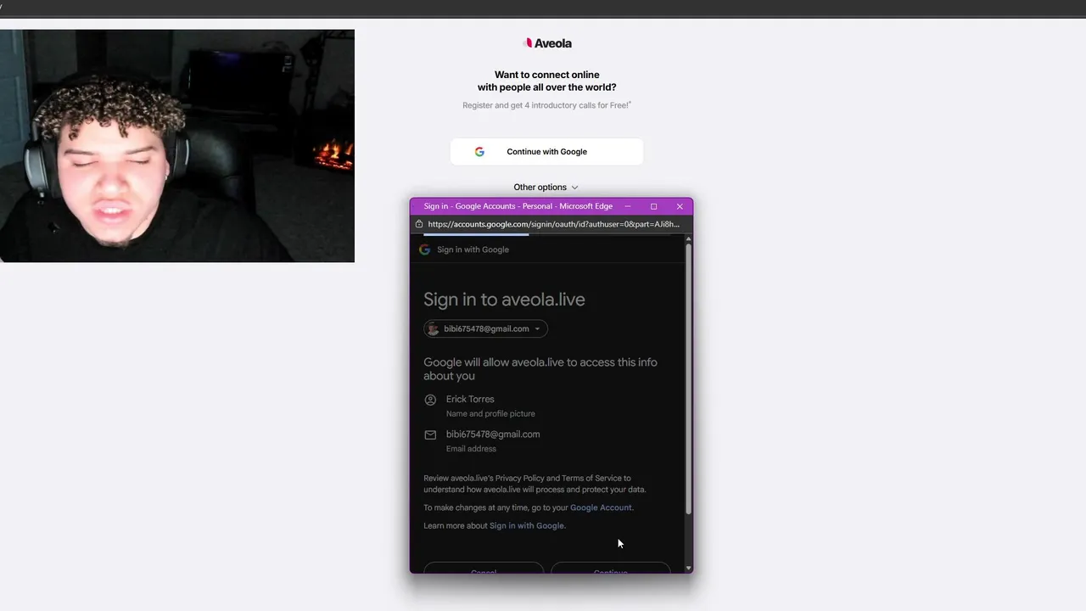Image resolution: width=1086 pixels, height=611 pixels.
Task: Open the bibi675478@gmail.com account dropdown
Action: click(485, 328)
